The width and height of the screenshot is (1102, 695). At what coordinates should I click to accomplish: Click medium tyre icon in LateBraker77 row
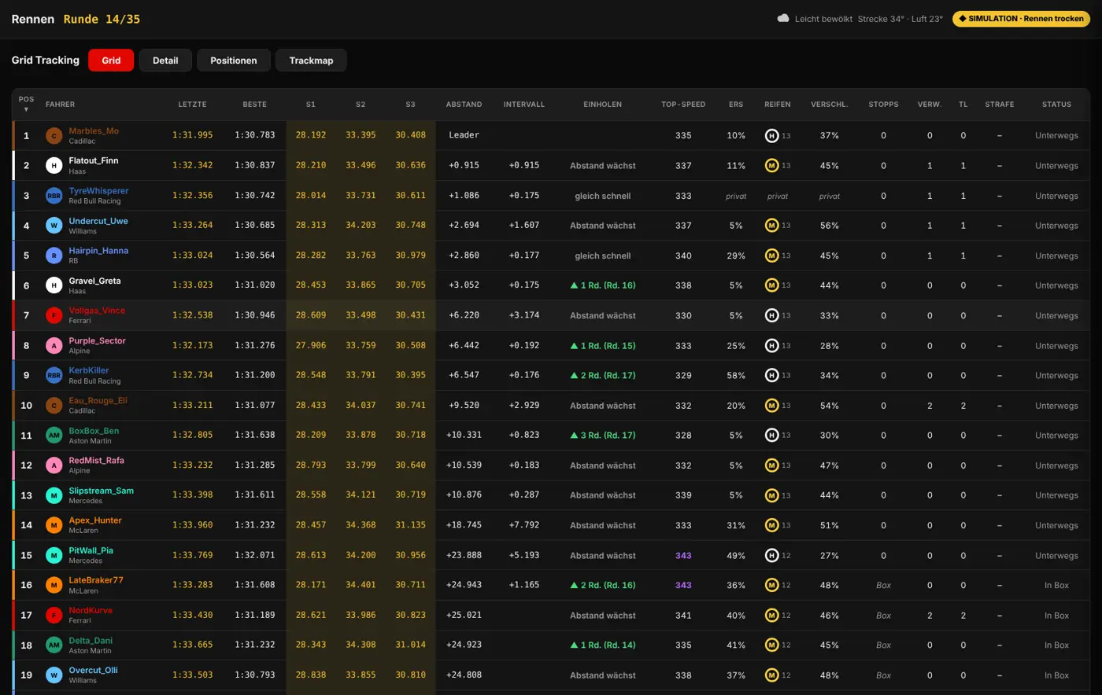click(x=772, y=586)
